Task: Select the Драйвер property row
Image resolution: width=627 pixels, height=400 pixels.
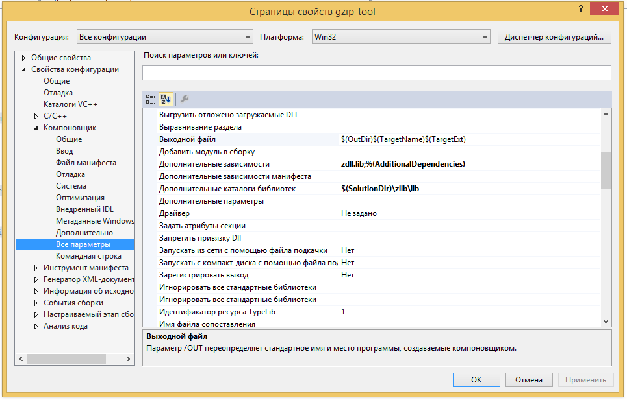Action: [x=378, y=213]
